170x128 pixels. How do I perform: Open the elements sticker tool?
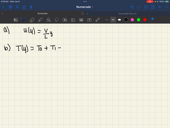pos(65,20)
